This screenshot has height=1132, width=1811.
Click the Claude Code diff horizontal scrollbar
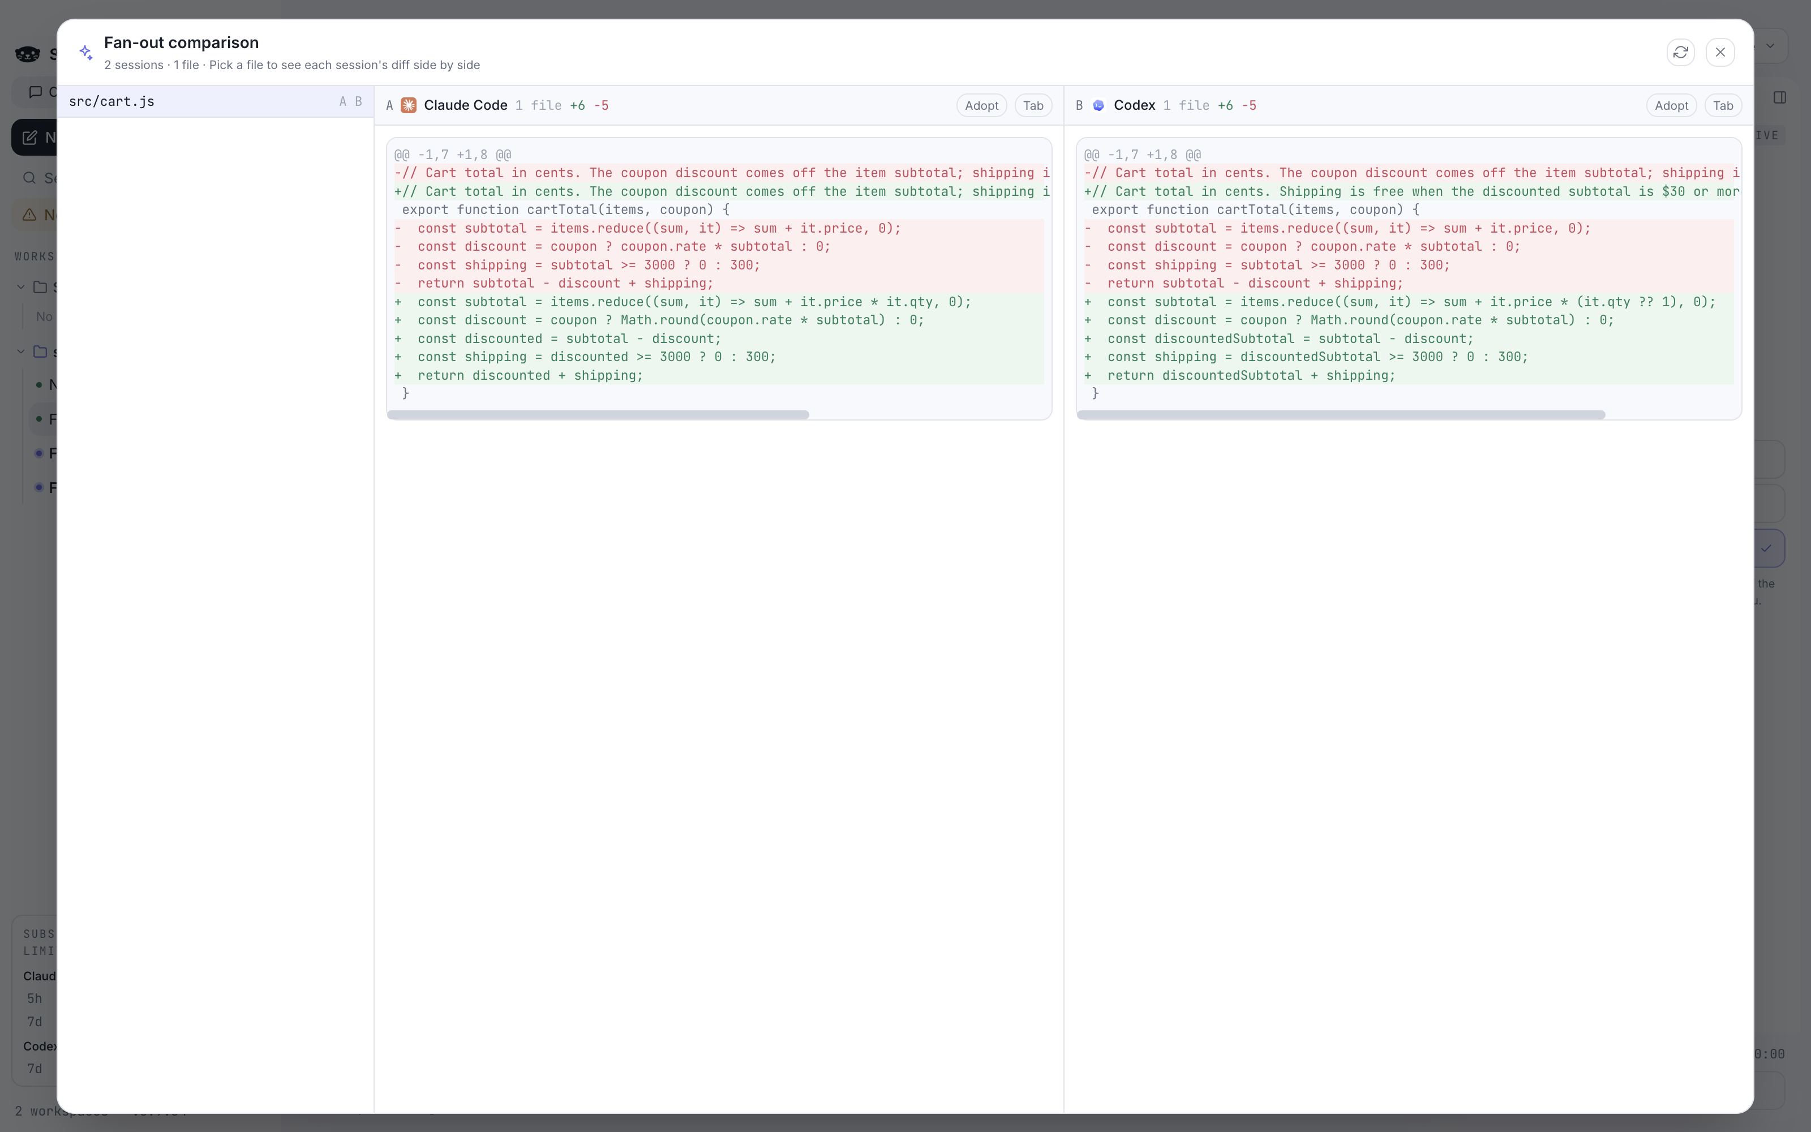coord(598,415)
